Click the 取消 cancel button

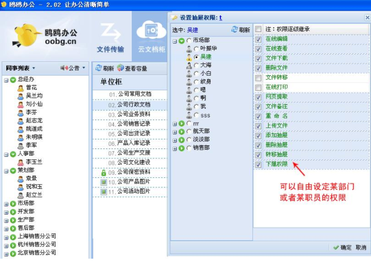[361, 248]
